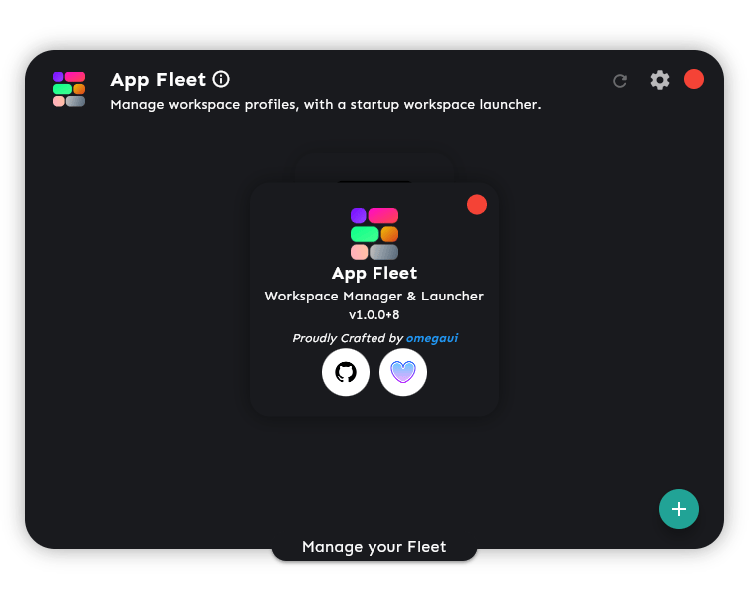
Task: Add a new workspace with the plus button
Action: 679,509
